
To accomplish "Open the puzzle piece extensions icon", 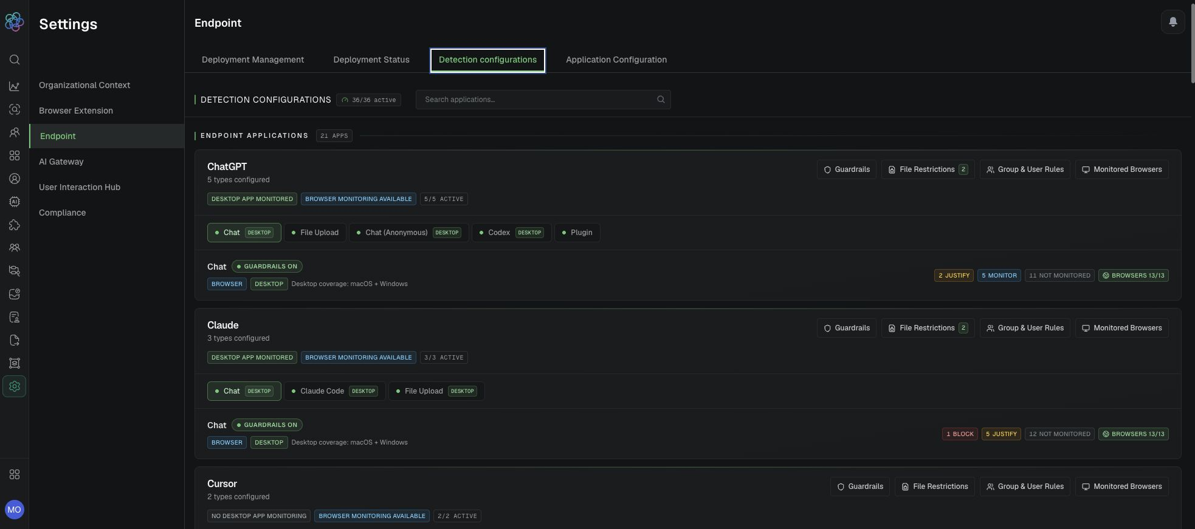I will click(15, 225).
